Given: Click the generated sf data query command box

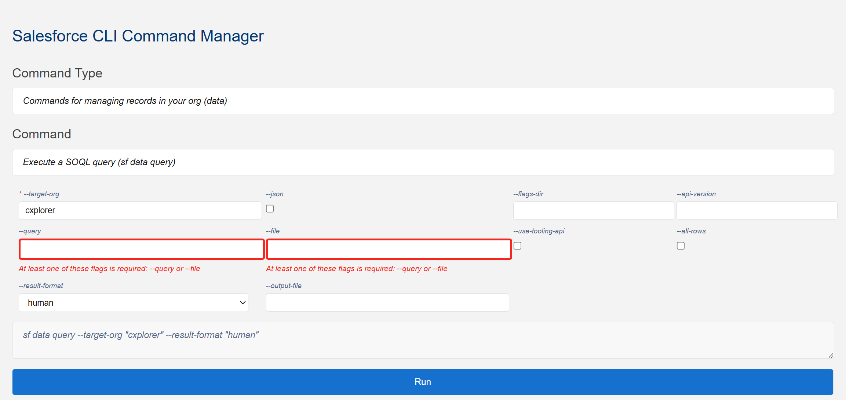Looking at the screenshot, I should click(x=423, y=340).
